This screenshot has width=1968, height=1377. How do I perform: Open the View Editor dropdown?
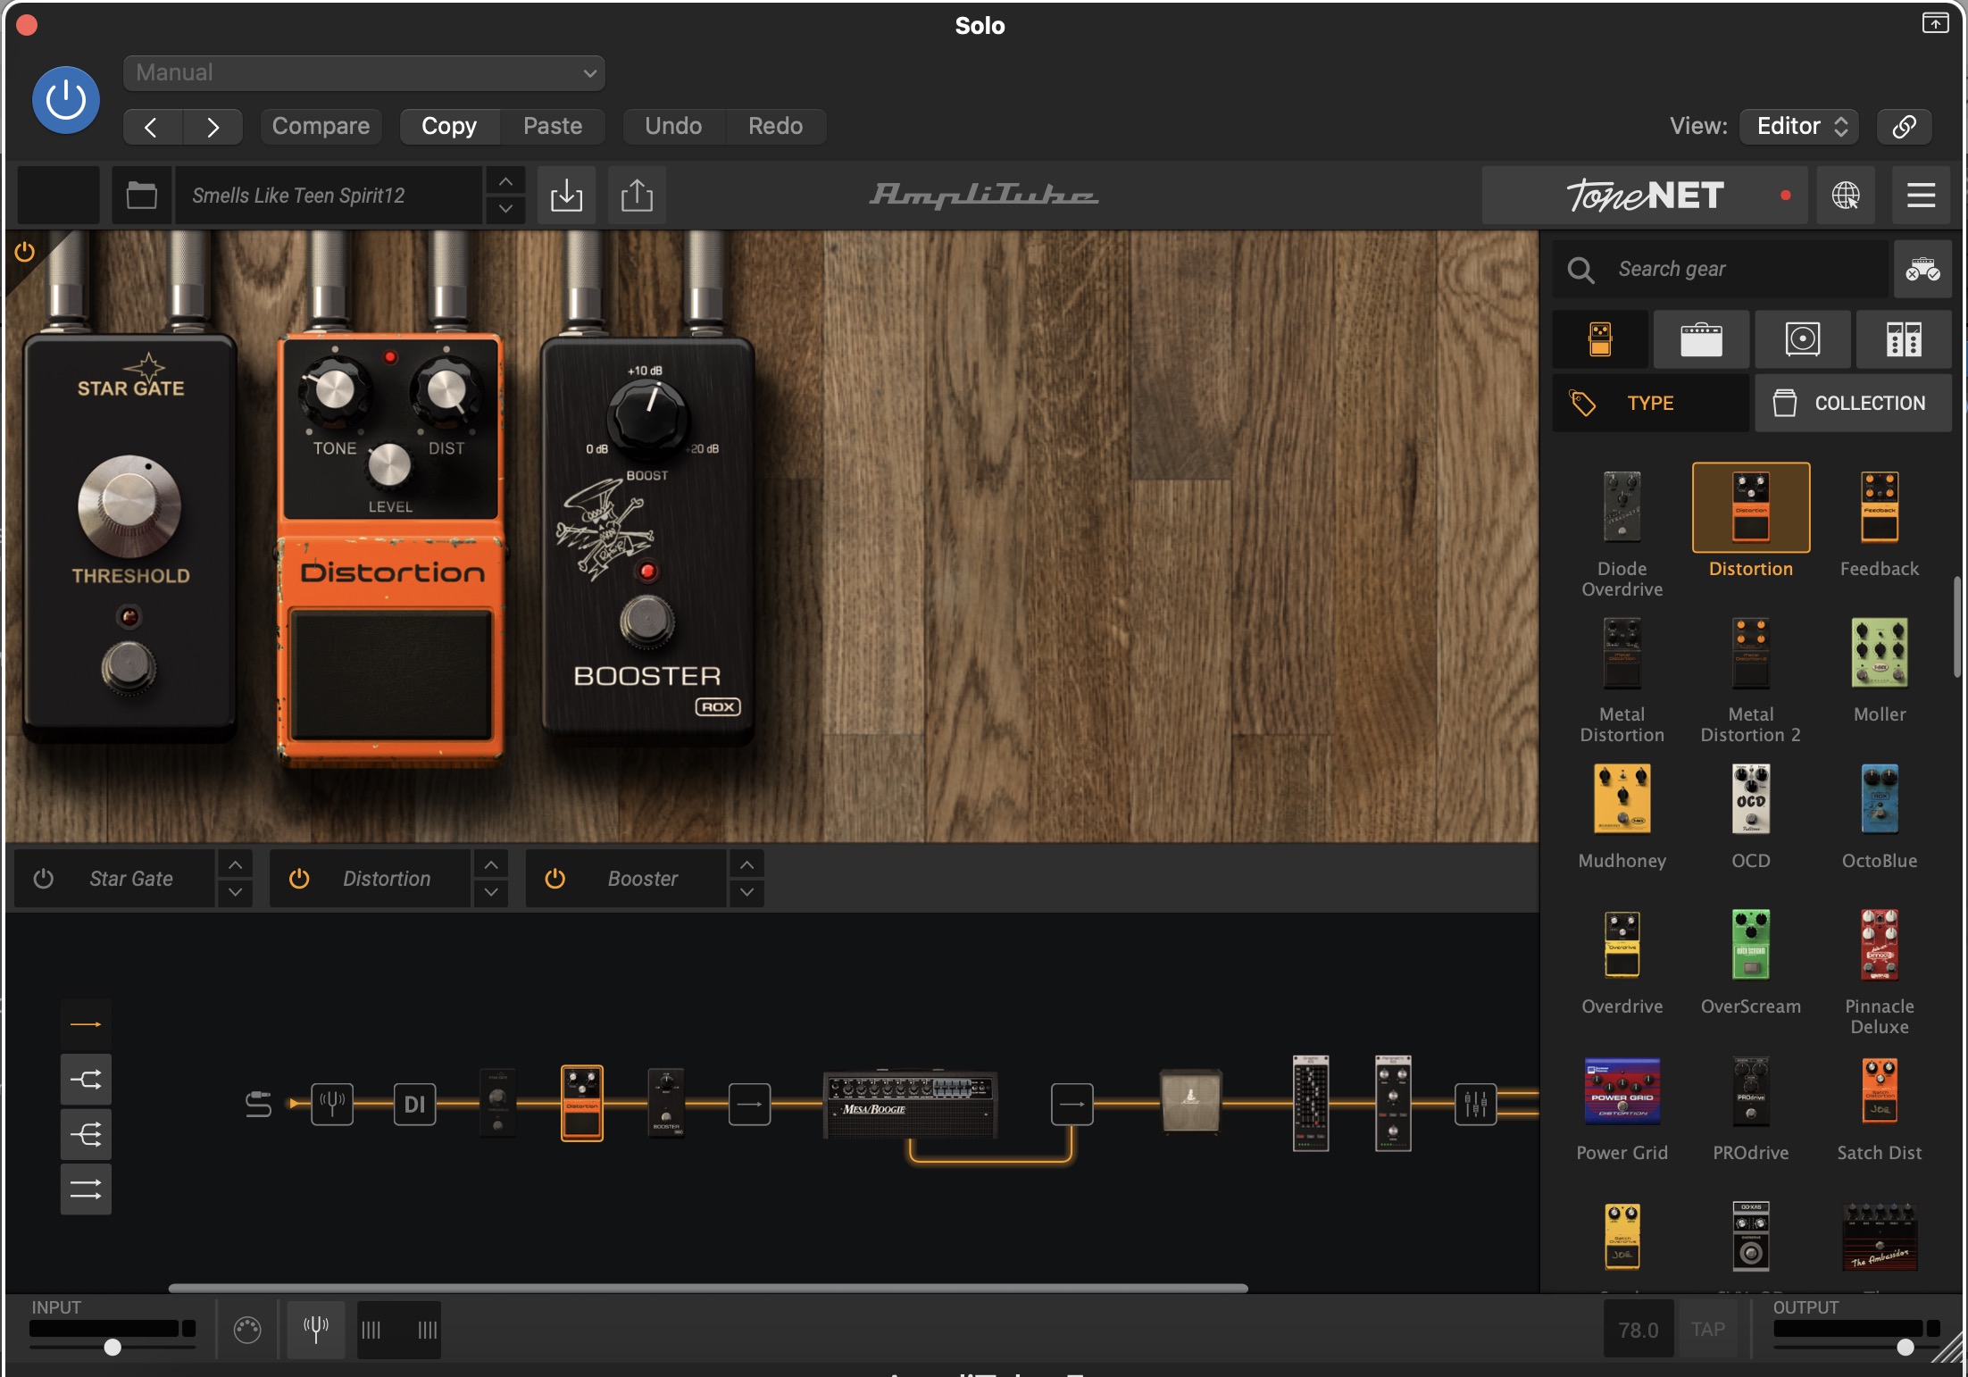(1799, 126)
